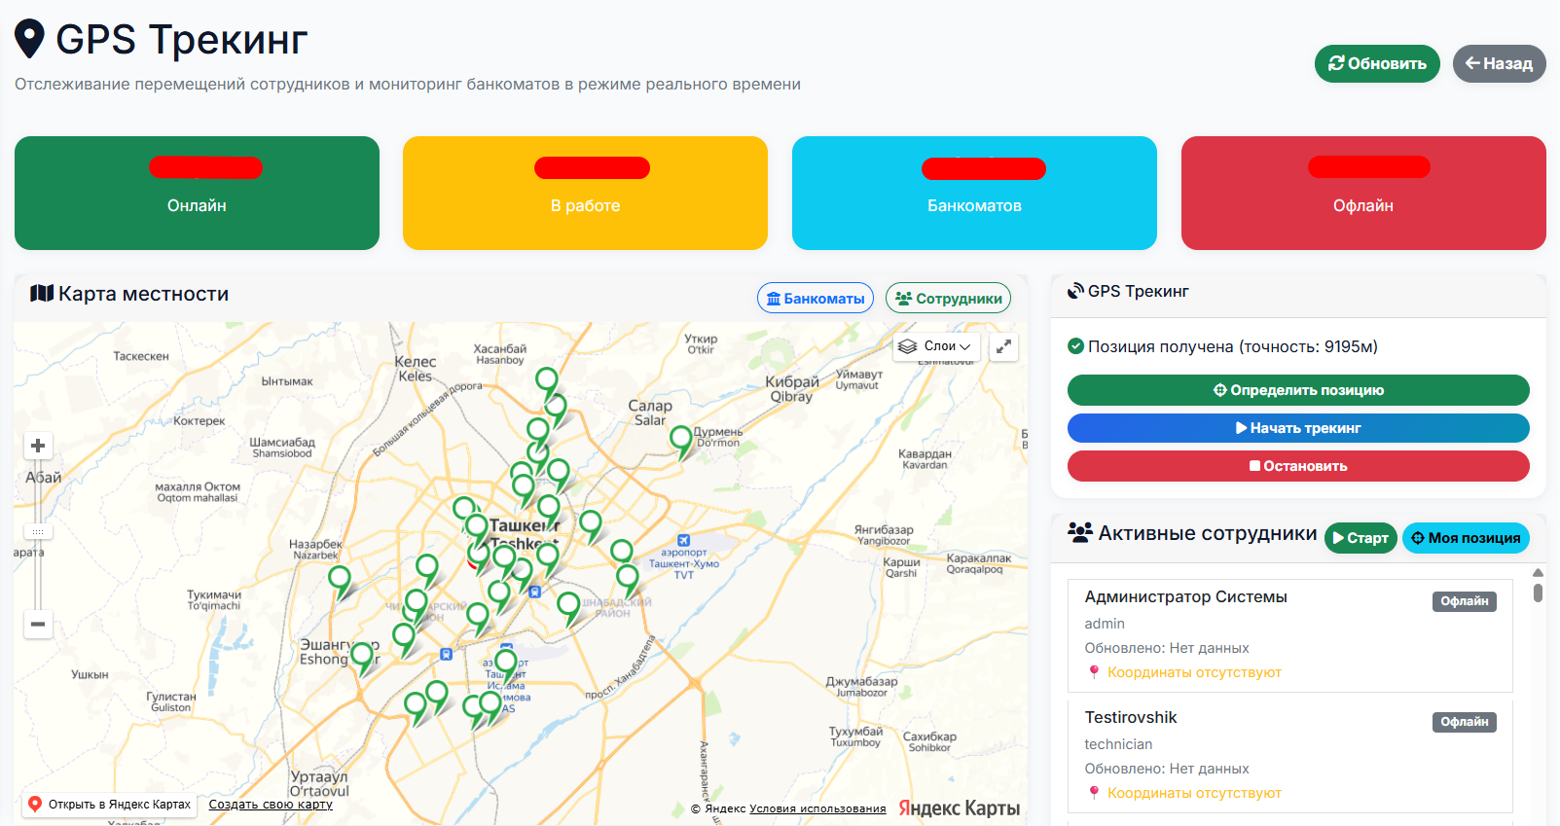
Task: Open the Создать свою карту link
Action: click(271, 805)
